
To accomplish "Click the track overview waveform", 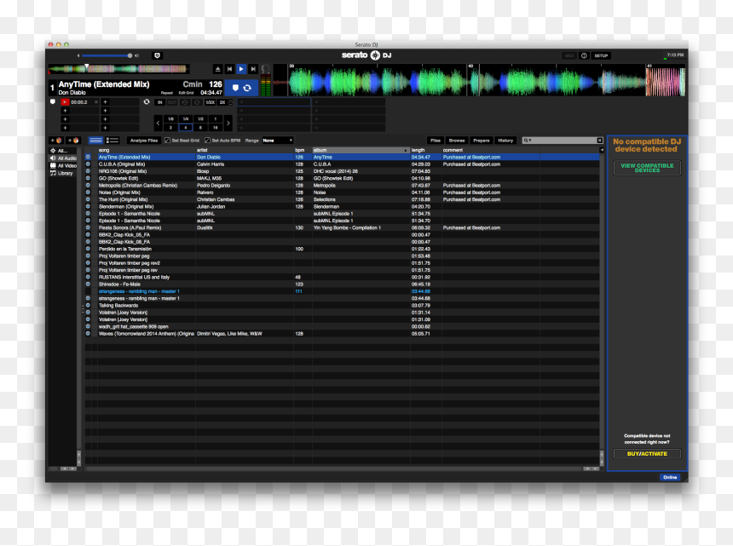I will pyautogui.click(x=118, y=69).
